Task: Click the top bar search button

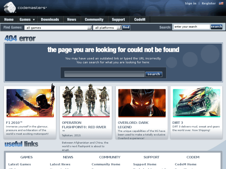Action: pos(216,27)
